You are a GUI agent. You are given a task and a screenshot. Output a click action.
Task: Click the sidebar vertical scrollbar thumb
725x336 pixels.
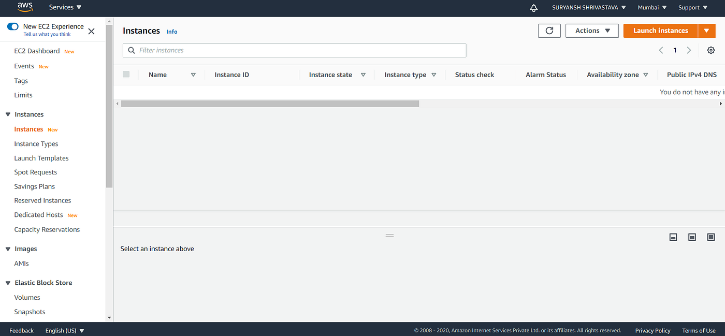point(109,106)
